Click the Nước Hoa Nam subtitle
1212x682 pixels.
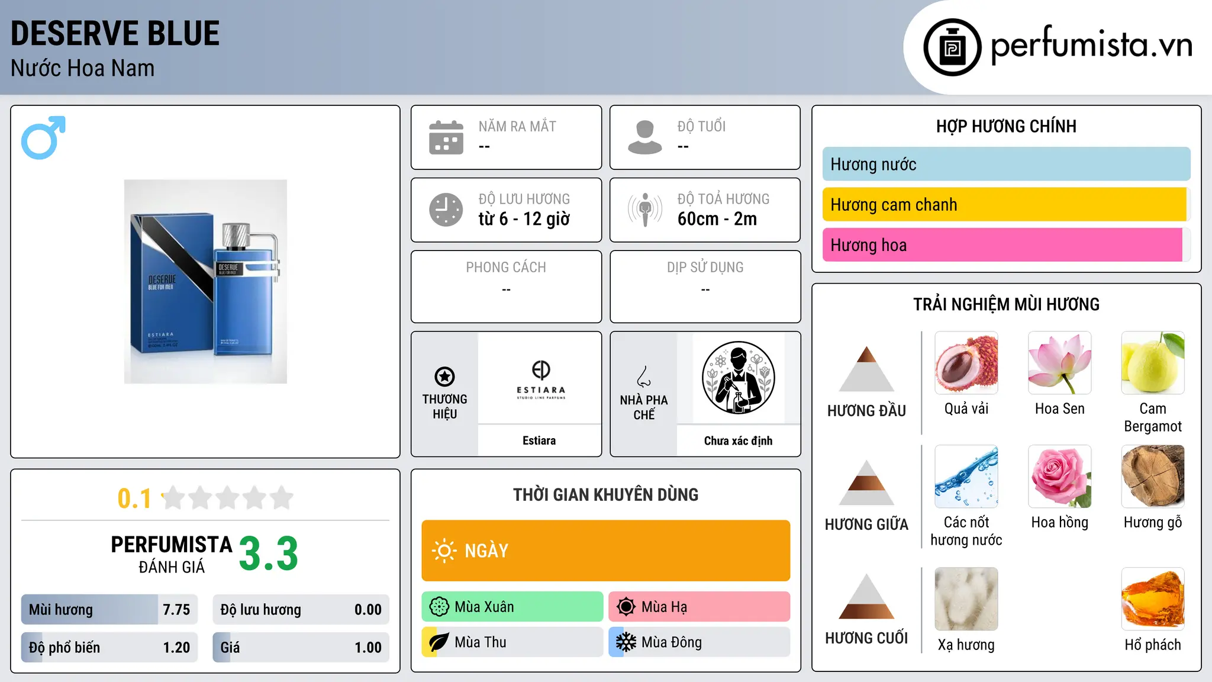pos(83,68)
